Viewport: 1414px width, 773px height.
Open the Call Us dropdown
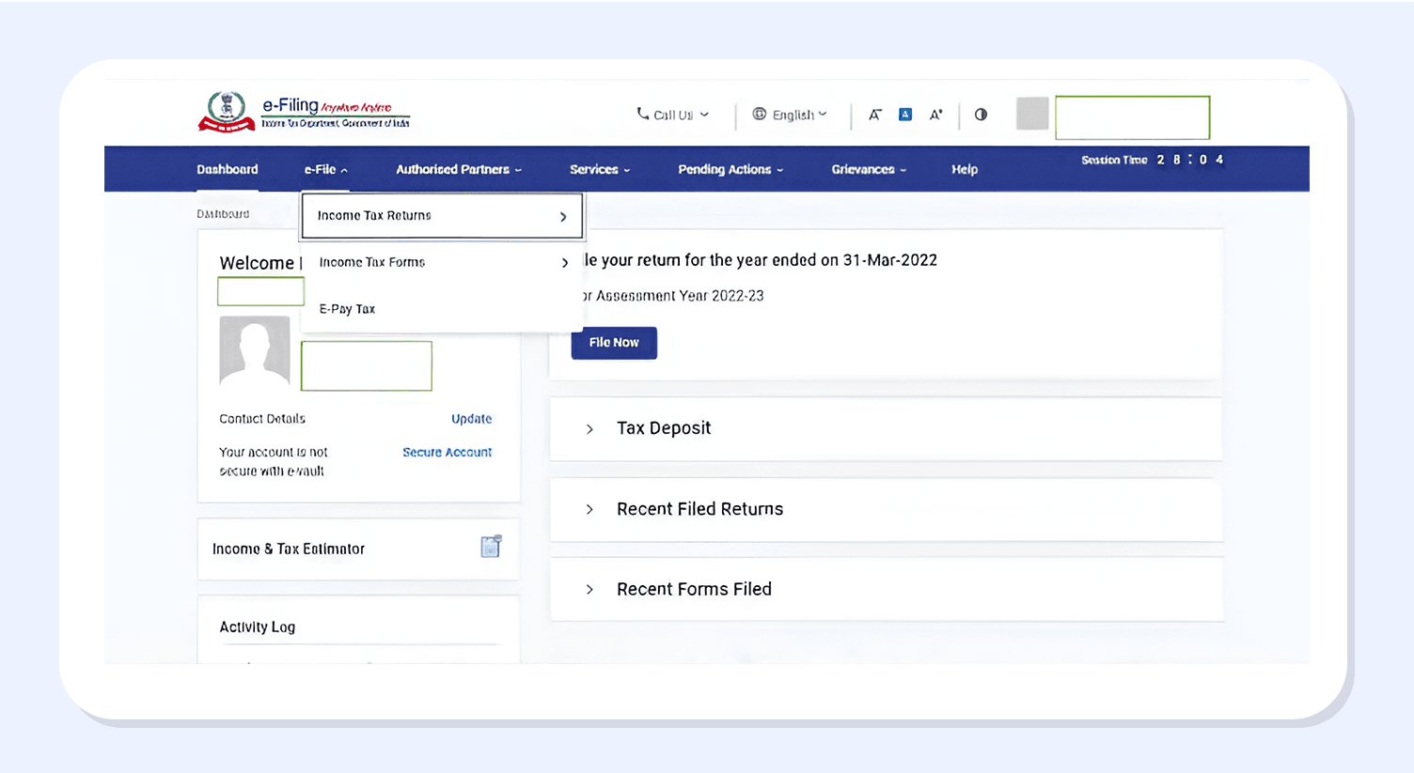click(x=672, y=115)
